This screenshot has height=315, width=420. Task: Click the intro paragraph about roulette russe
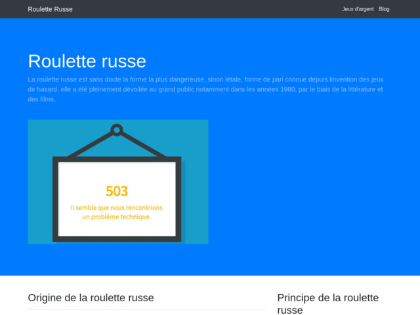205,89
